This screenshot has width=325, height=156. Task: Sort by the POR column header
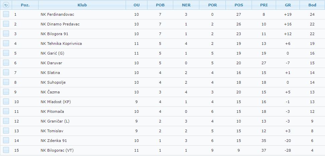tap(212, 5)
